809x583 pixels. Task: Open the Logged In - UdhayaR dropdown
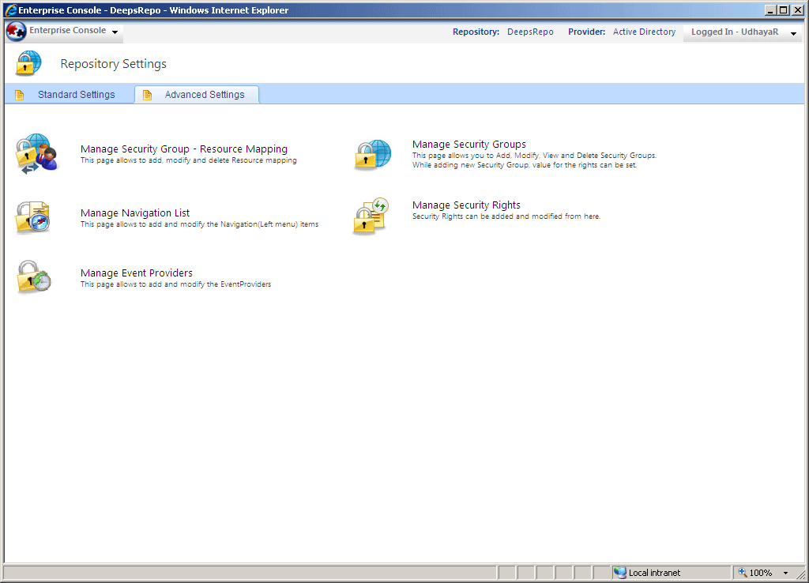793,33
